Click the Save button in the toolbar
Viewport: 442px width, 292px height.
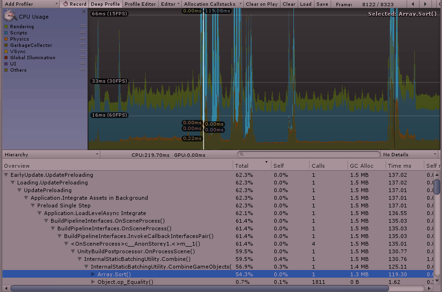coord(322,4)
